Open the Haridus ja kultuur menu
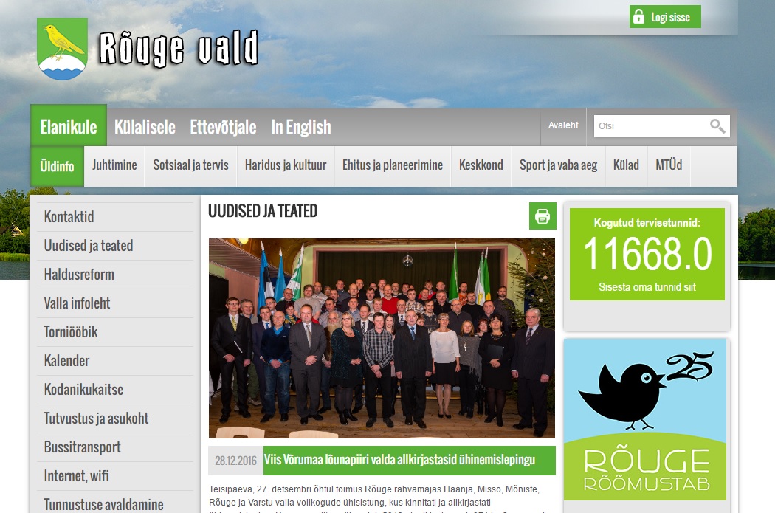This screenshot has width=775, height=513. [x=286, y=165]
